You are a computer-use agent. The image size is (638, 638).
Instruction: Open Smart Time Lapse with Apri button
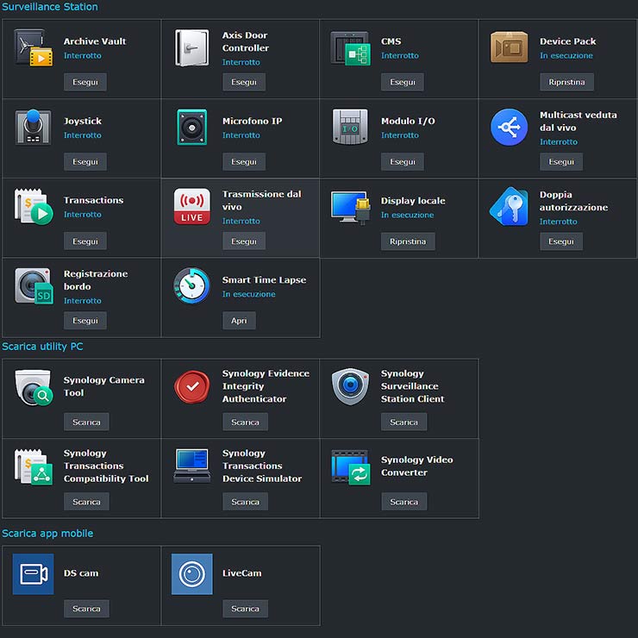pos(239,321)
